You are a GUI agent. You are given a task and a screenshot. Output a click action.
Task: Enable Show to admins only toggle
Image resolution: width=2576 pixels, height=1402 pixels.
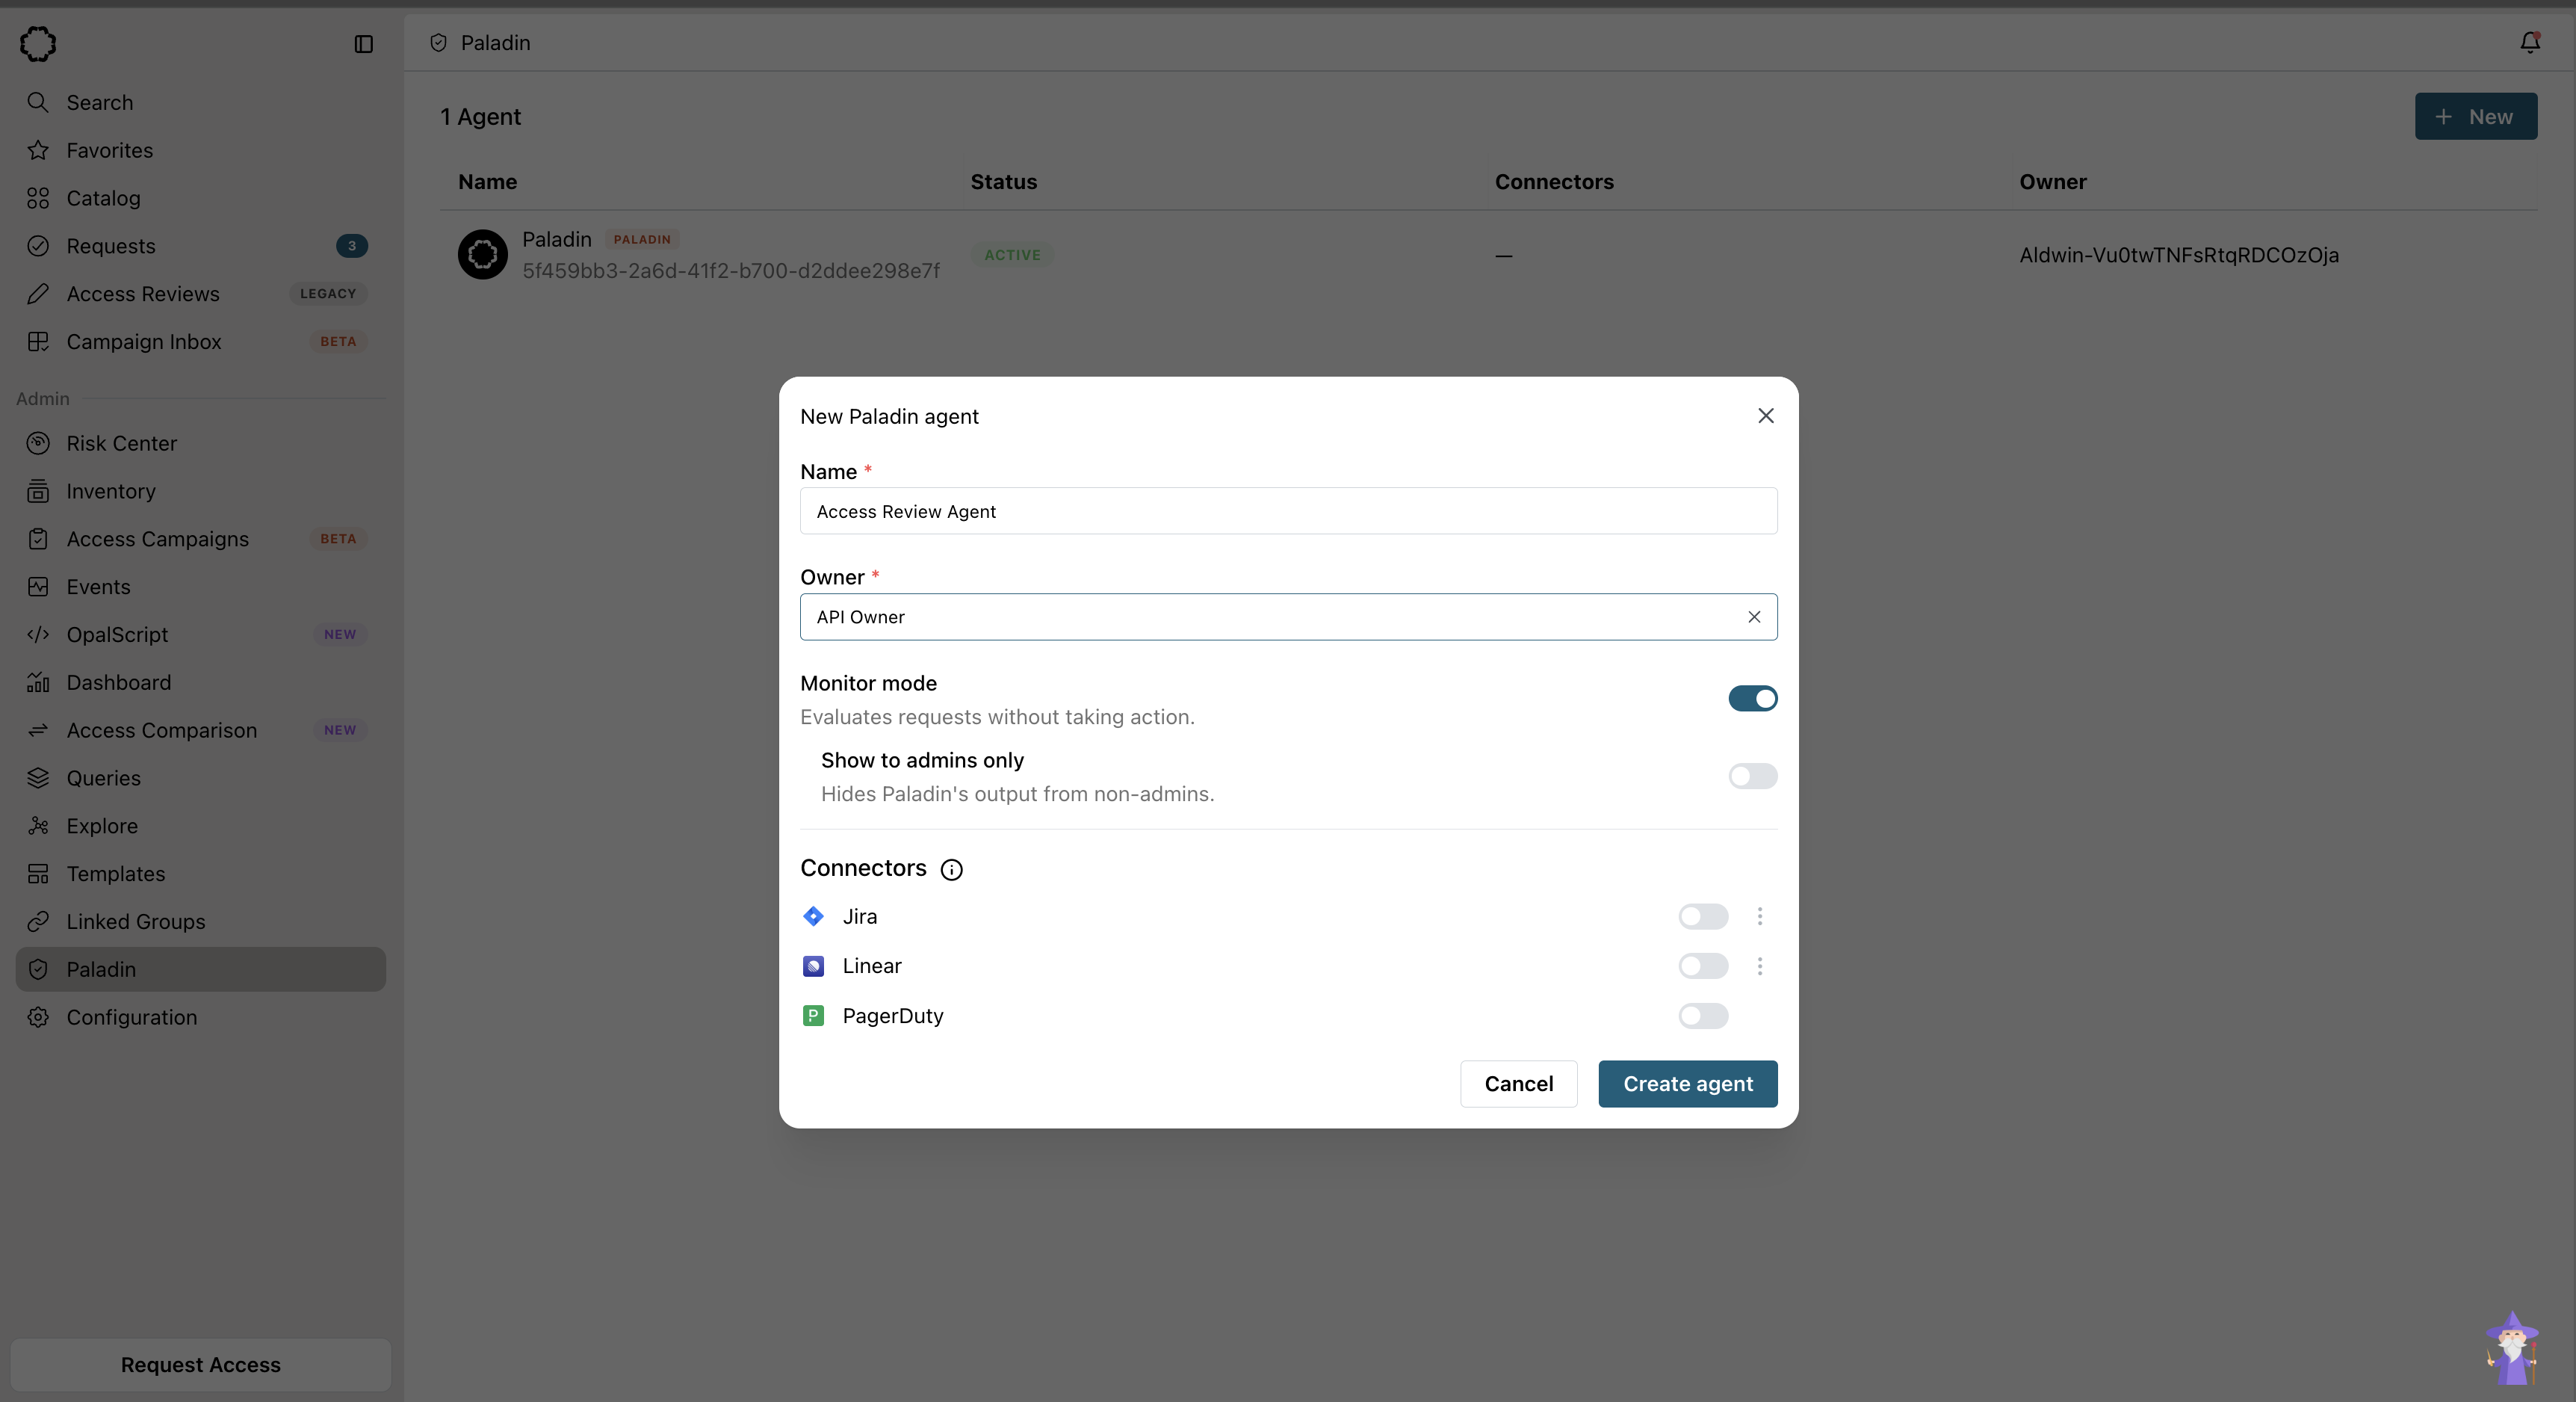[1752, 776]
